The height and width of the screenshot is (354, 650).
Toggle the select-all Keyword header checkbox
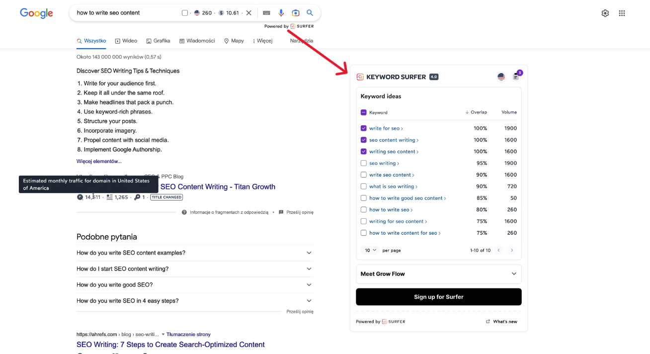coord(364,112)
